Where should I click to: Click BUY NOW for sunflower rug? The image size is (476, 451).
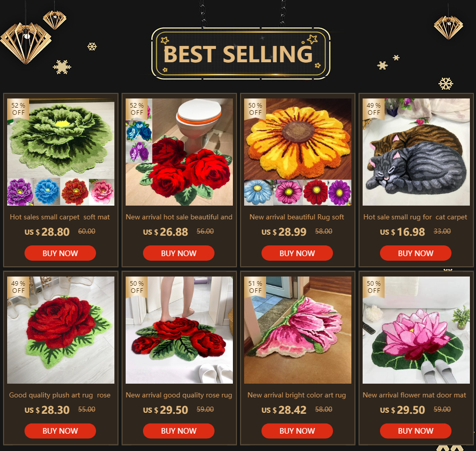(x=297, y=253)
